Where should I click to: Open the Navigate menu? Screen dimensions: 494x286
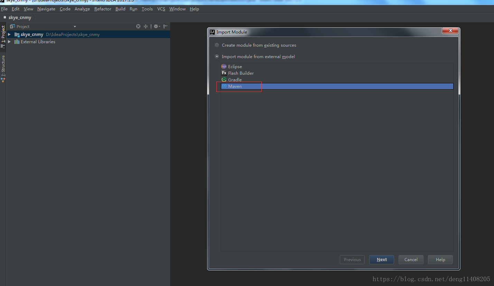(46, 9)
